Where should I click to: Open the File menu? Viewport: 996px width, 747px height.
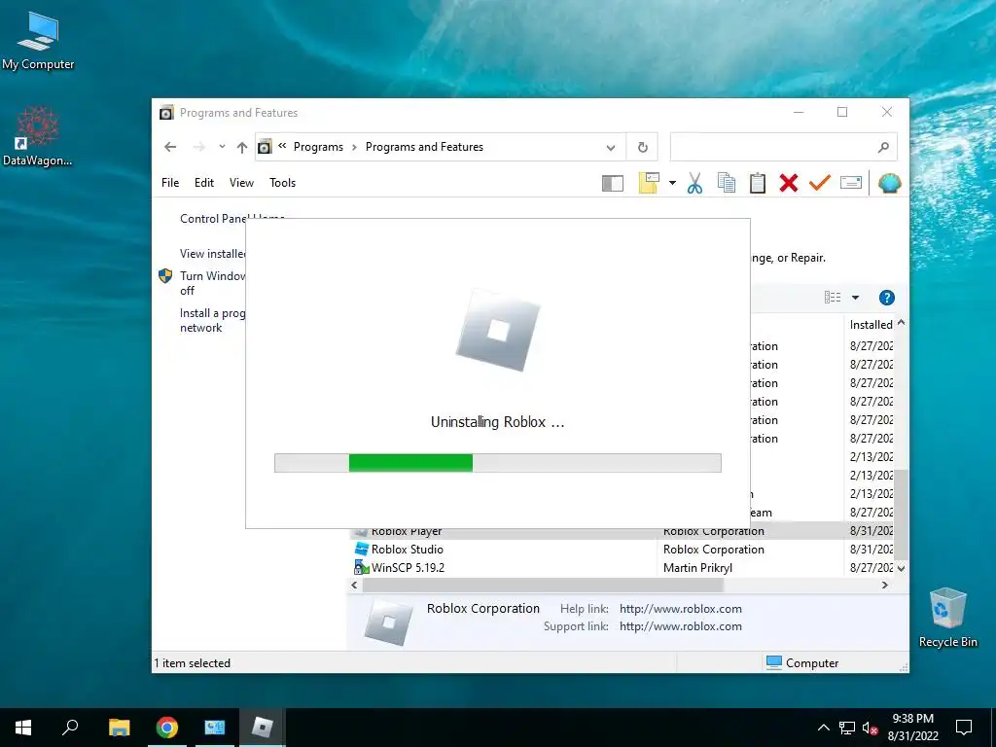point(170,182)
